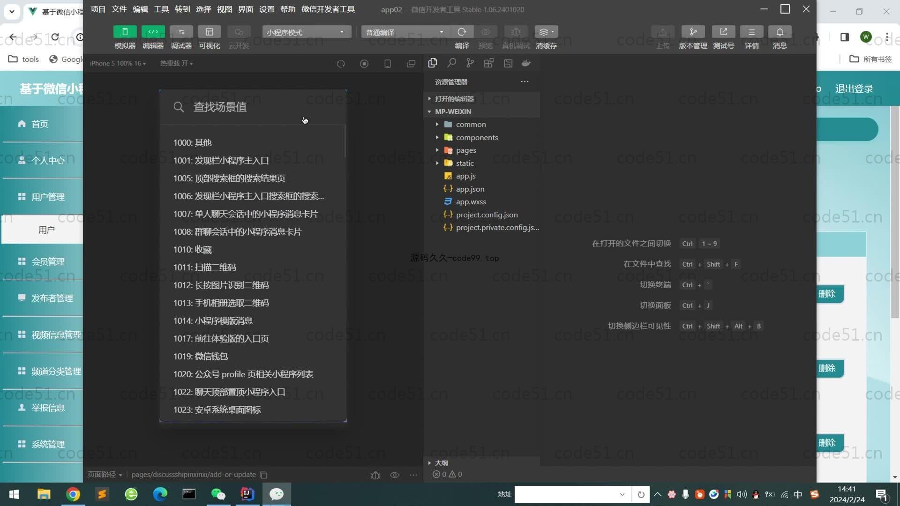Open the split layout panel icon
The image size is (900, 506).
click(x=508, y=63)
